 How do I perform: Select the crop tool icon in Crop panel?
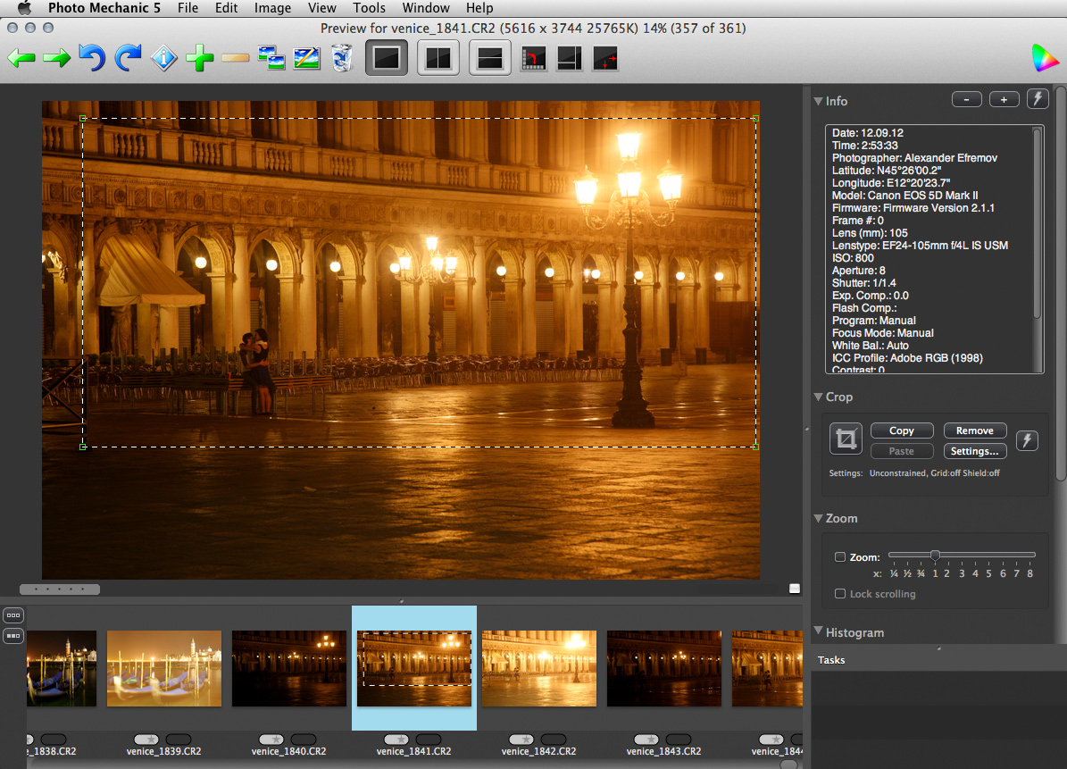tap(845, 439)
